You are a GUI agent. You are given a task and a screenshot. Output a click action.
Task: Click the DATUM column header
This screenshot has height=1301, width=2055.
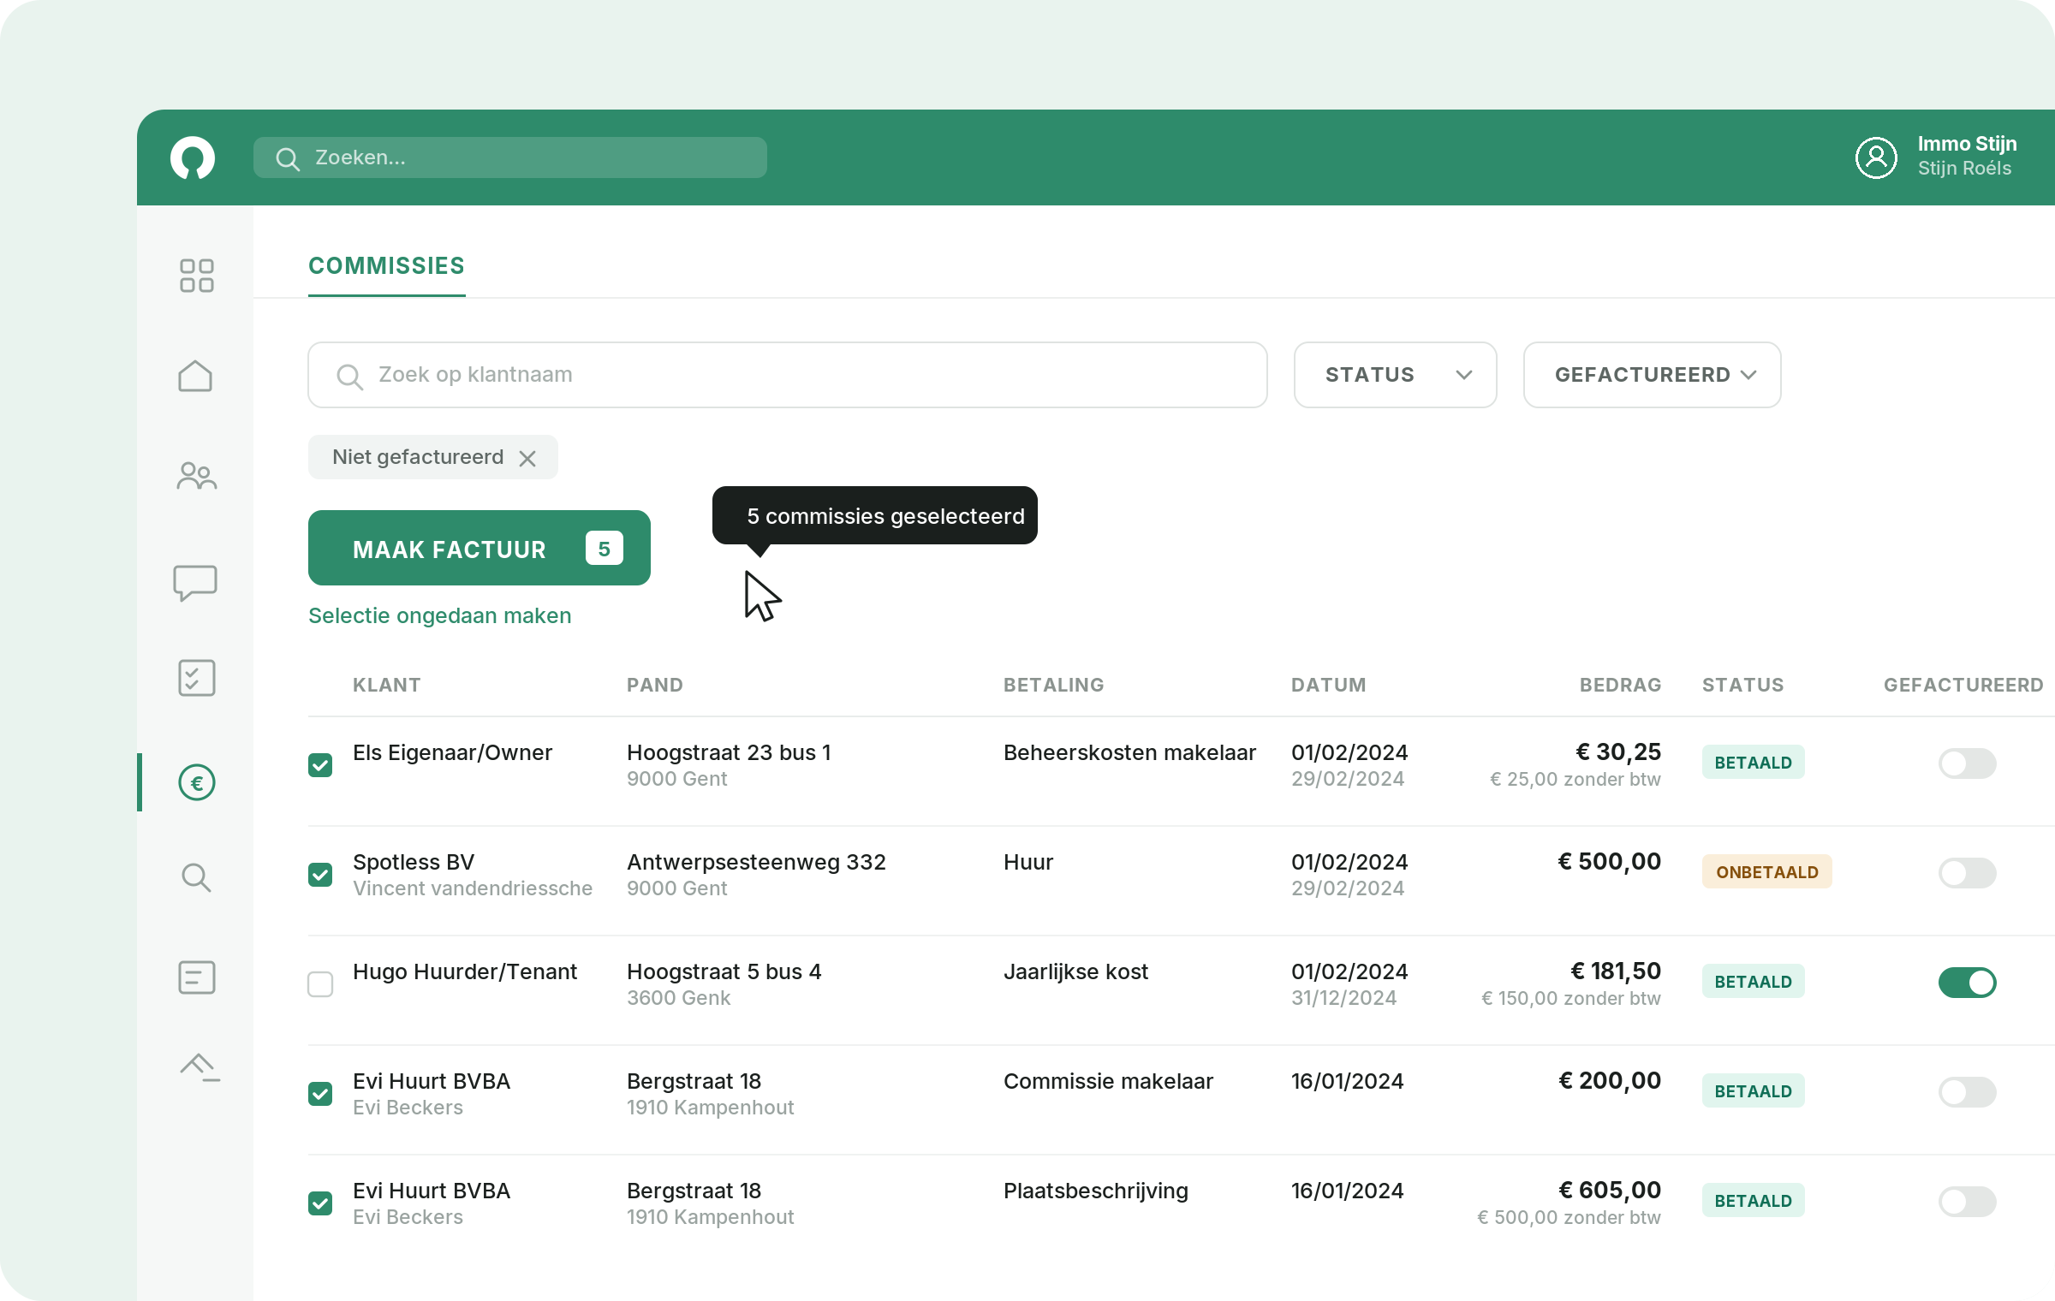click(1328, 685)
